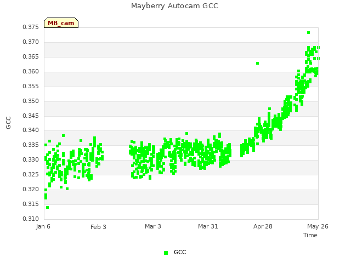This screenshot has height=263, width=351.
Task: Click the 0.315 y-axis value
Action: (31, 204)
